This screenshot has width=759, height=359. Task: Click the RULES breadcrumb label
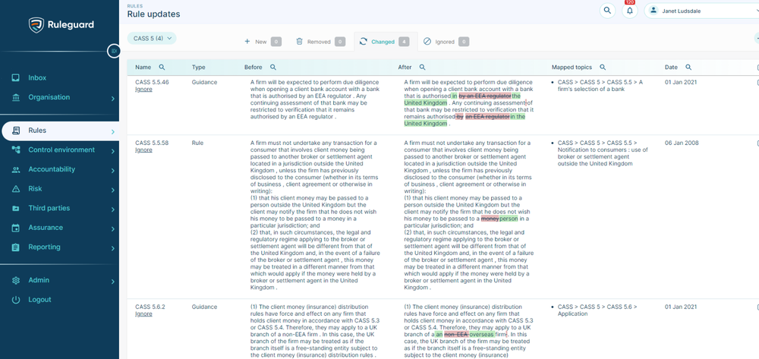tap(134, 6)
